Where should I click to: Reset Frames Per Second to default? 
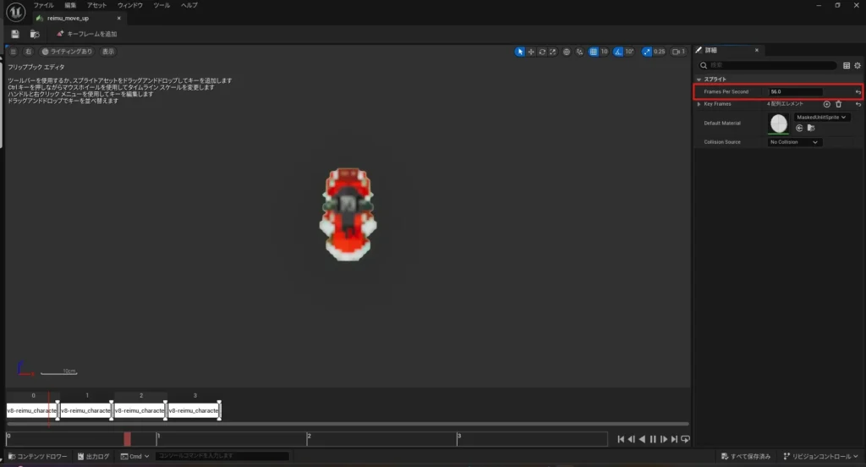858,91
